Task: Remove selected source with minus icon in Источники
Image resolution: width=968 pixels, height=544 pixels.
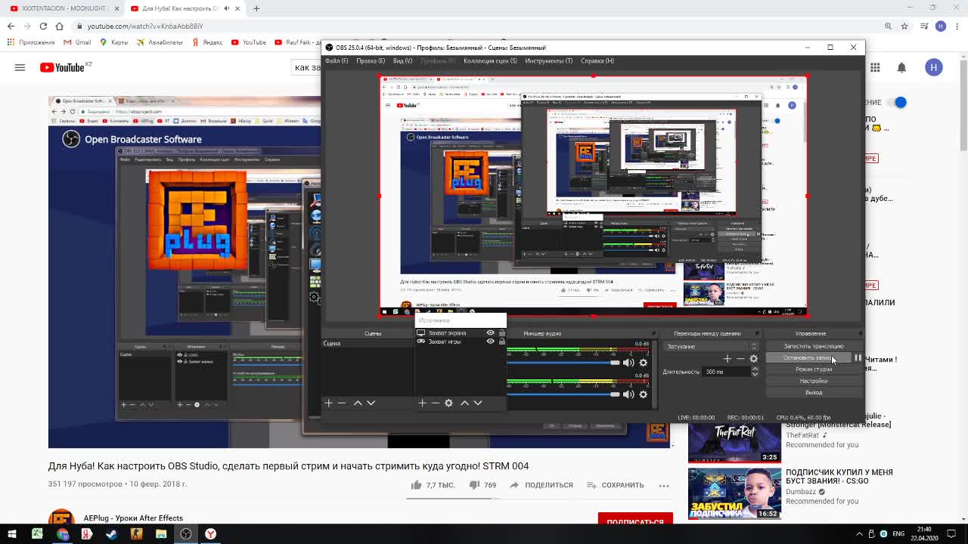Action: (x=435, y=403)
